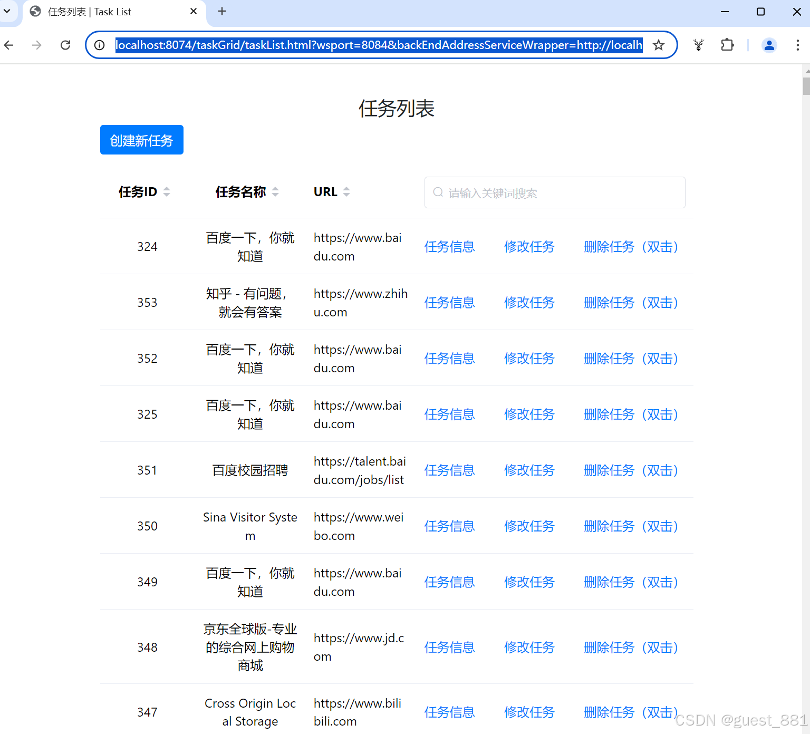Click the vertical scrollbar thumb

click(x=806, y=86)
